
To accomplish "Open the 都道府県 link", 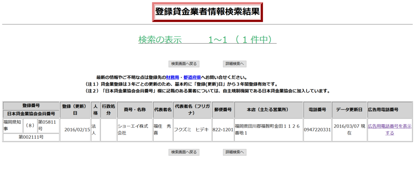I will [192, 78].
